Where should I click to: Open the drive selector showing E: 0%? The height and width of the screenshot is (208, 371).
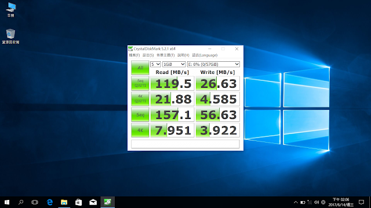coord(213,64)
